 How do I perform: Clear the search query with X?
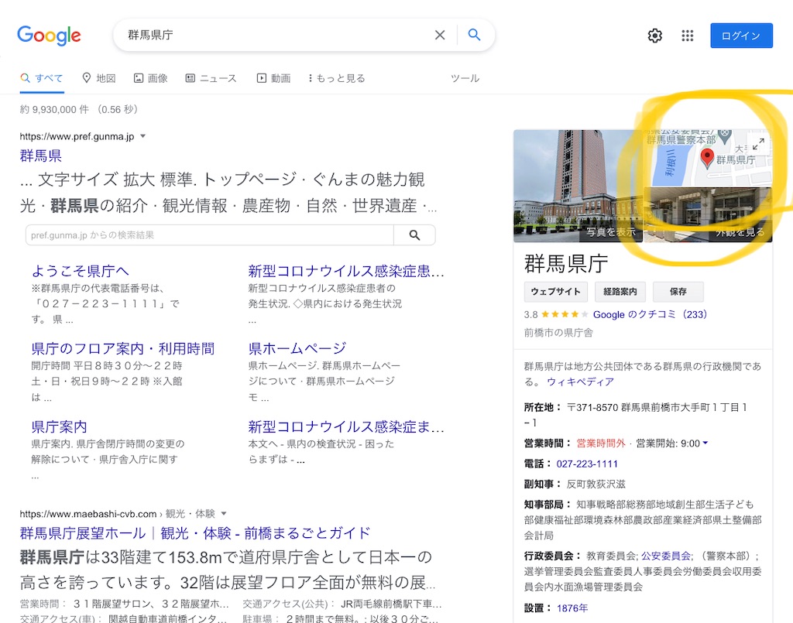pos(440,35)
